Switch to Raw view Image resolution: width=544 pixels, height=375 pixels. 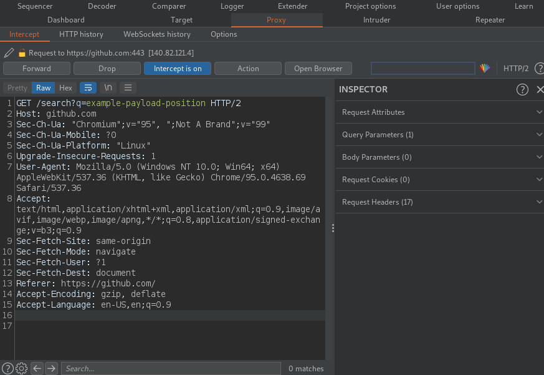click(44, 87)
